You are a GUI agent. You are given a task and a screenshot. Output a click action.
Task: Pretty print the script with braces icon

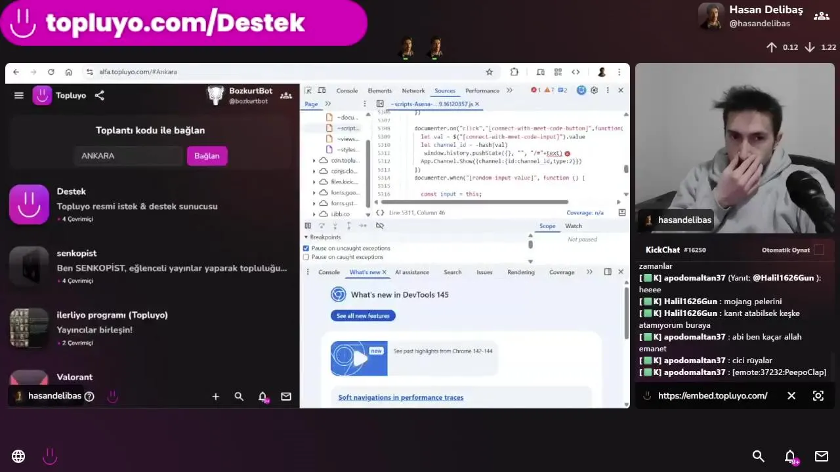pyautogui.click(x=380, y=213)
